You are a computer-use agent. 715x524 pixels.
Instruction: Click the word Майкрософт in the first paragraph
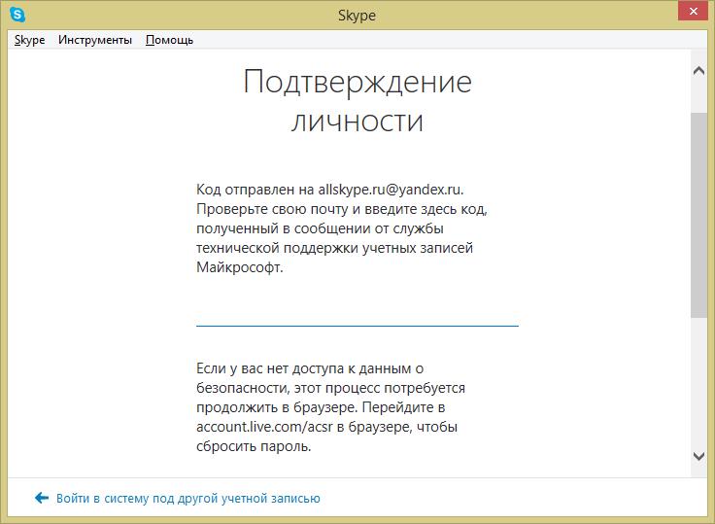[239, 267]
